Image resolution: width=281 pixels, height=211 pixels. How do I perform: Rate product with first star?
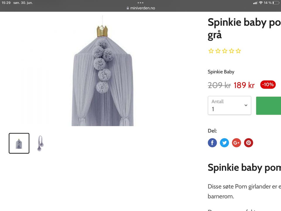click(x=211, y=51)
